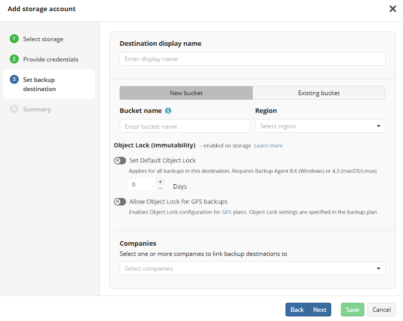
Task: Click step 1 green check circle
Action: tap(14, 39)
